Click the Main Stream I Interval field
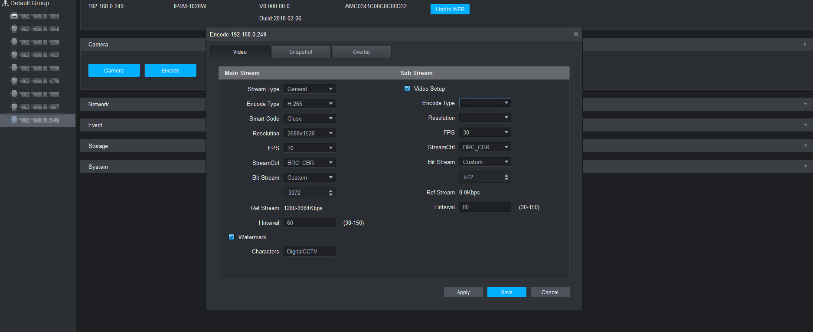The width and height of the screenshot is (813, 332). pos(310,223)
